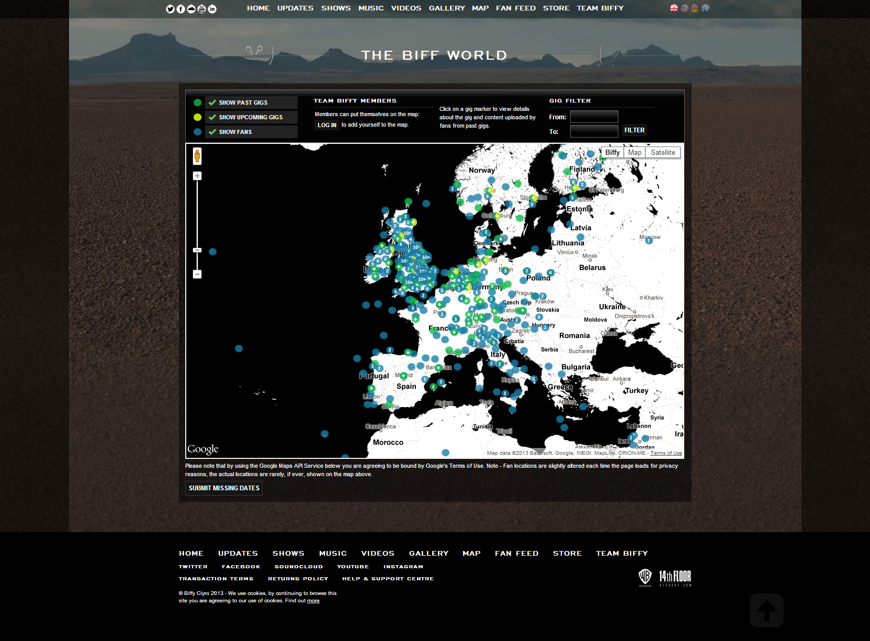Image resolution: width=870 pixels, height=641 pixels.
Task: Click the 14th Floor Records logo
Action: coord(675,577)
